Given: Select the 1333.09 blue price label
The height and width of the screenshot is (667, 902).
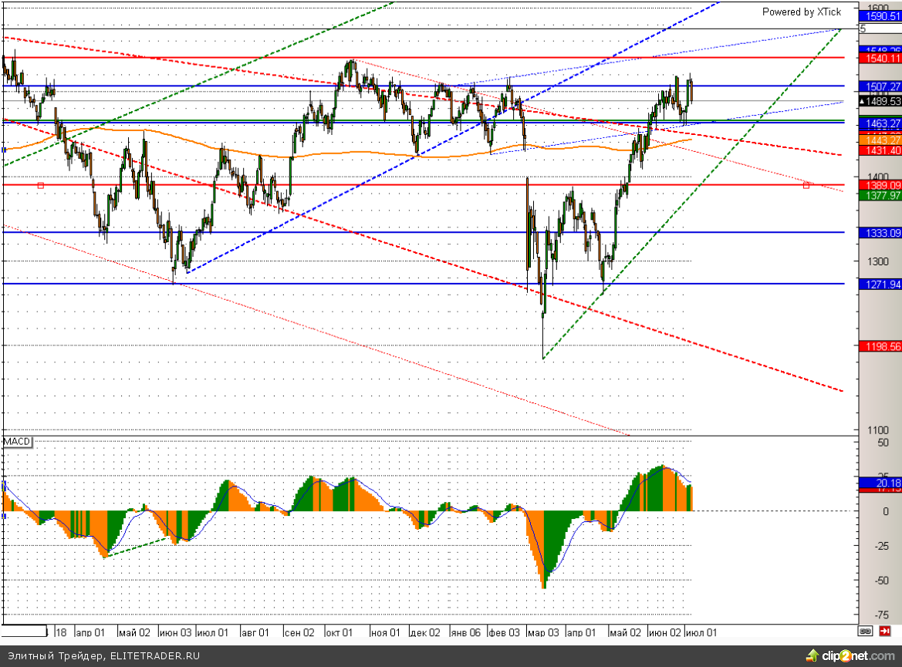Looking at the screenshot, I should point(880,233).
